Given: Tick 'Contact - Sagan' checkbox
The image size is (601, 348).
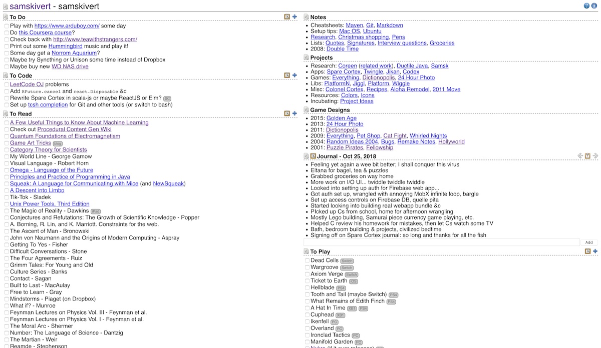Looking at the screenshot, I should (x=7, y=278).
